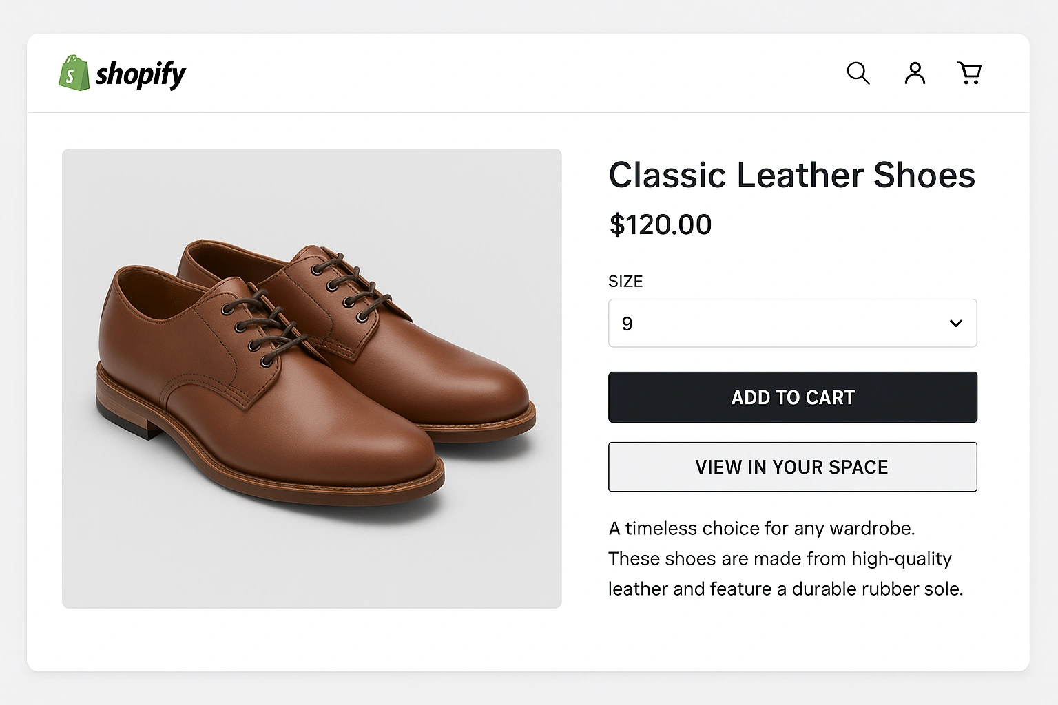
Task: Click the green shopping bag icon
Action: click(x=74, y=72)
